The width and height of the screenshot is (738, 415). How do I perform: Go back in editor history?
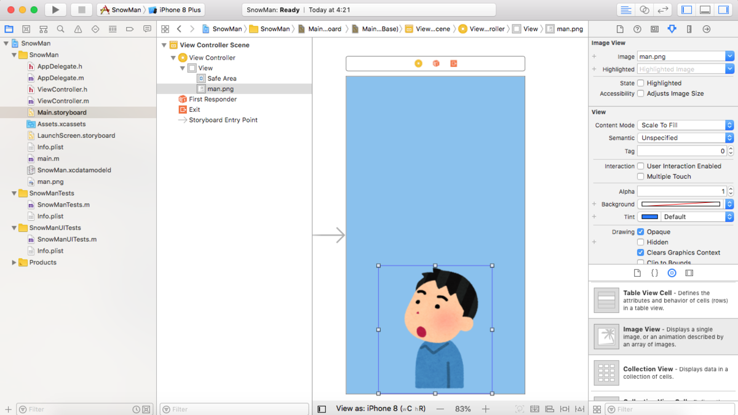coord(179,29)
